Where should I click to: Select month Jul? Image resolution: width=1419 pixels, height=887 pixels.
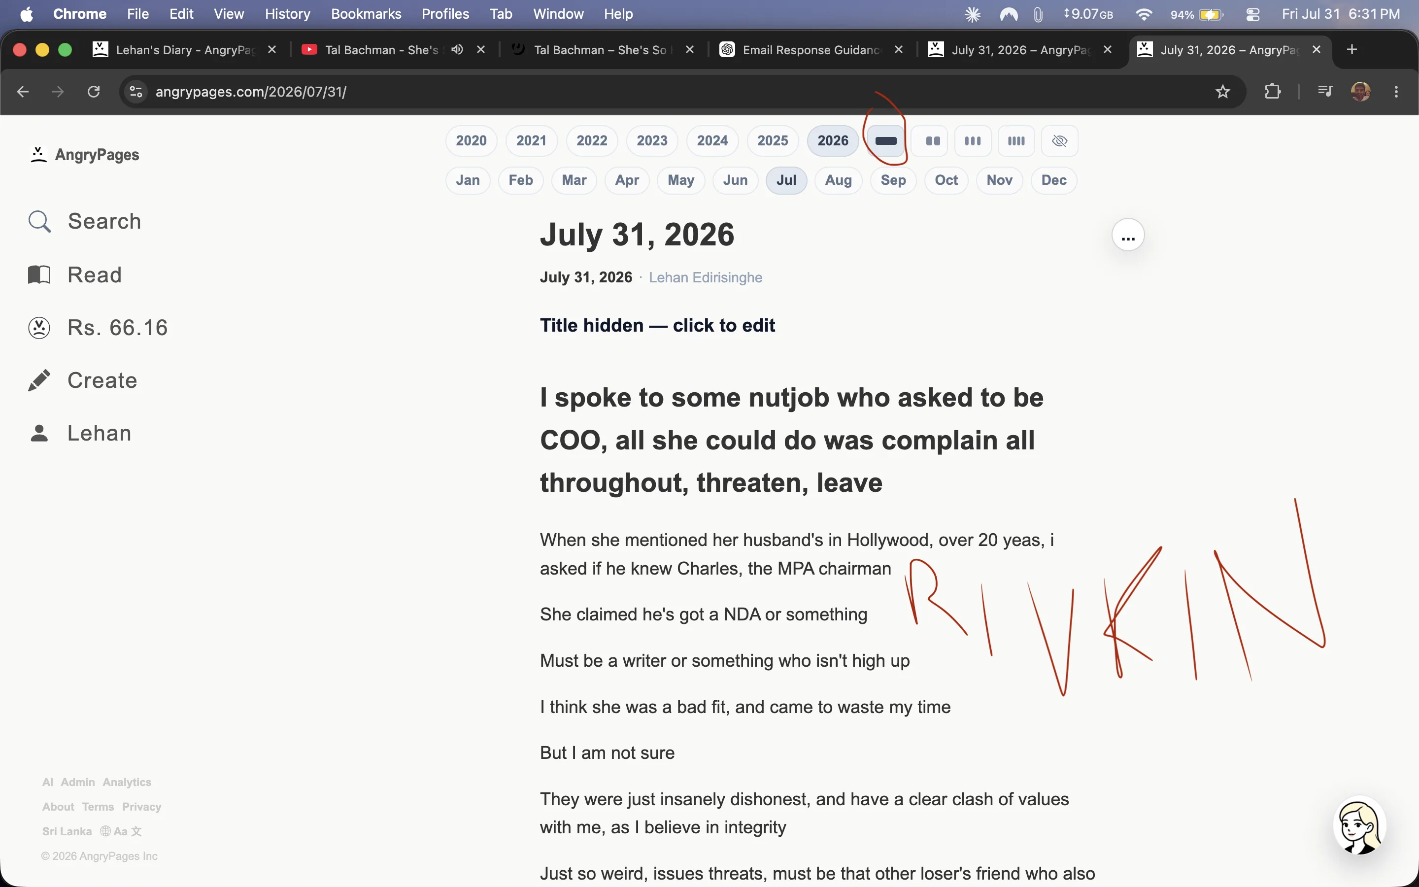(x=786, y=180)
